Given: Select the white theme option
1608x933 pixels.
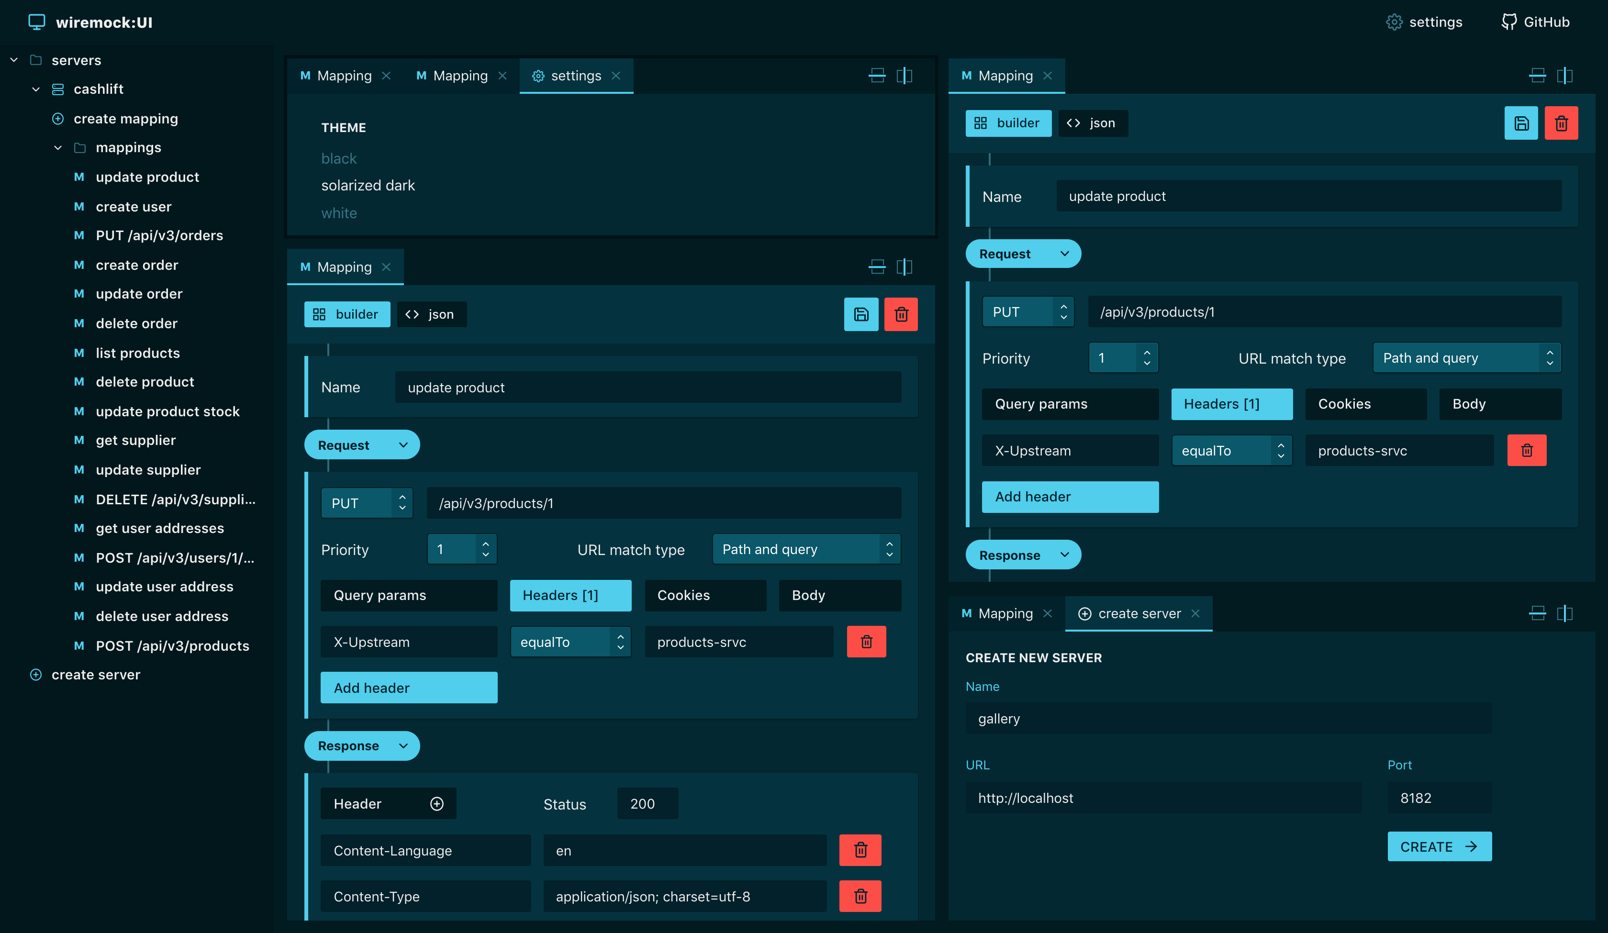Looking at the screenshot, I should [339, 213].
